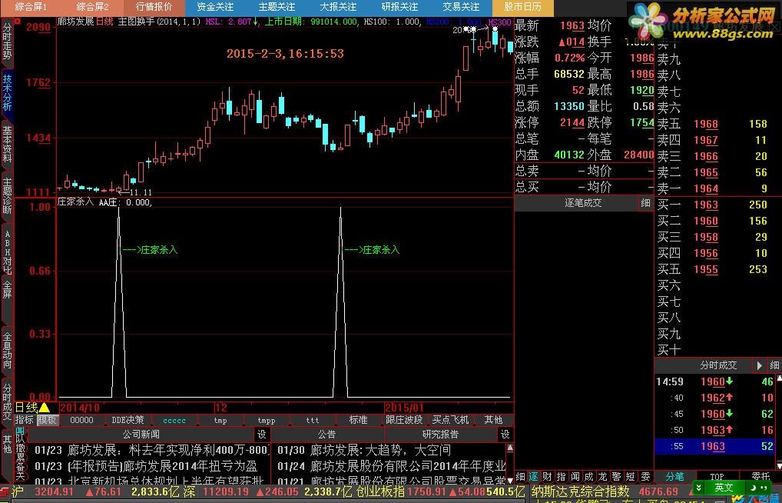Open the 分时成交 side tab
This screenshot has width=782, height=503.
pos(7,401)
